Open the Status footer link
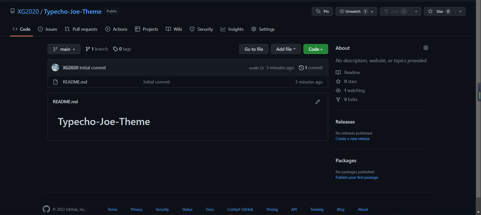Screen dimensions: 481x215 pyautogui.click(x=187, y=209)
